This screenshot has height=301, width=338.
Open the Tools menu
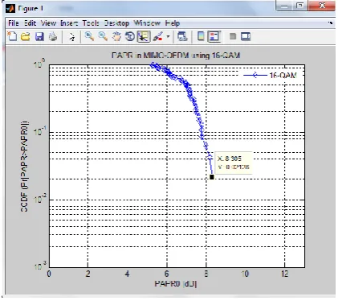91,23
